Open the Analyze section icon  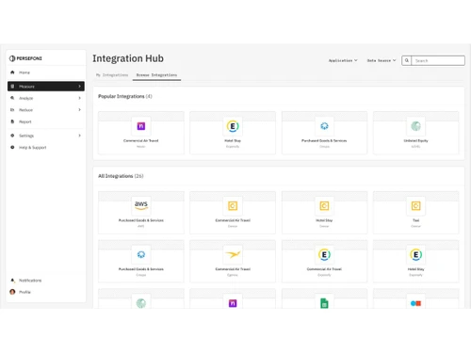point(12,98)
